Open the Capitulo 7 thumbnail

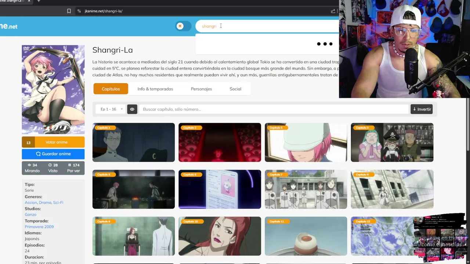point(306,189)
